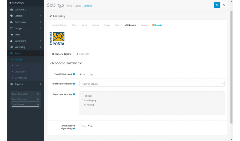
Task: Click the Customers person icon
Action: tap(11, 41)
